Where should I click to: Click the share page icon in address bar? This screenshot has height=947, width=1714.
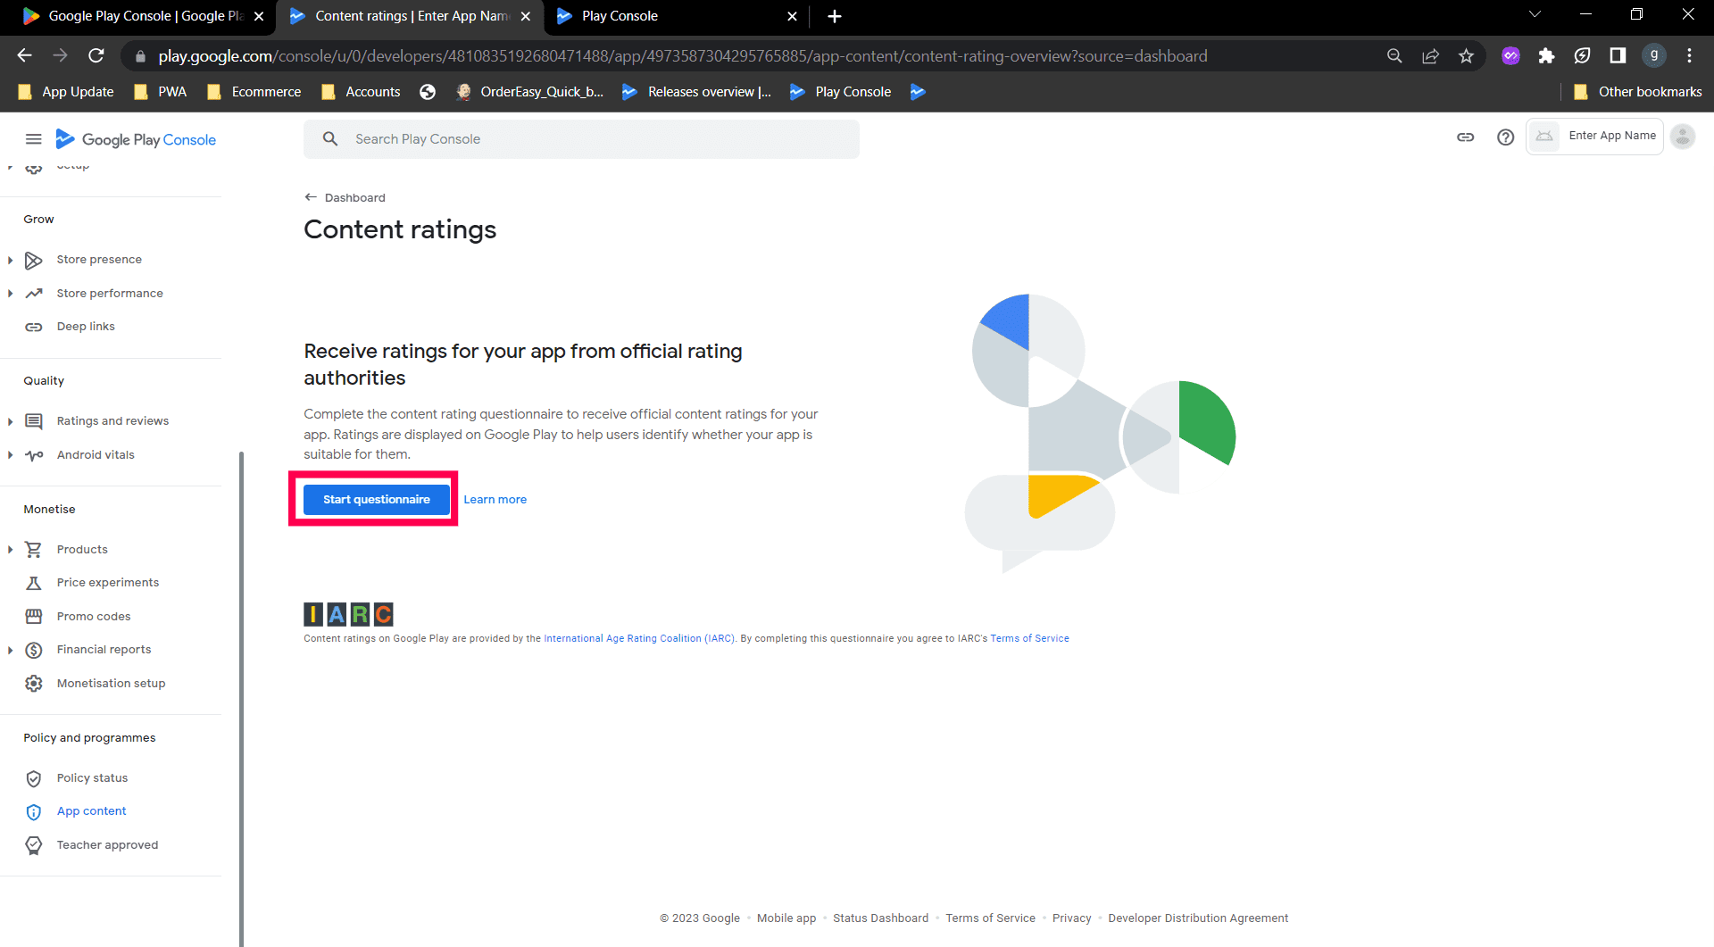(x=1430, y=56)
